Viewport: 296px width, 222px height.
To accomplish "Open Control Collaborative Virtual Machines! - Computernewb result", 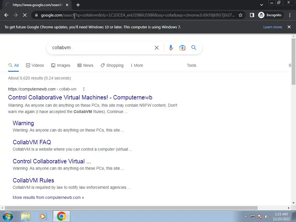I will coord(80,97).
